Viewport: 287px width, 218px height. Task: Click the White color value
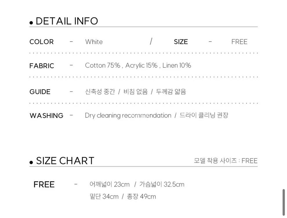tap(94, 42)
